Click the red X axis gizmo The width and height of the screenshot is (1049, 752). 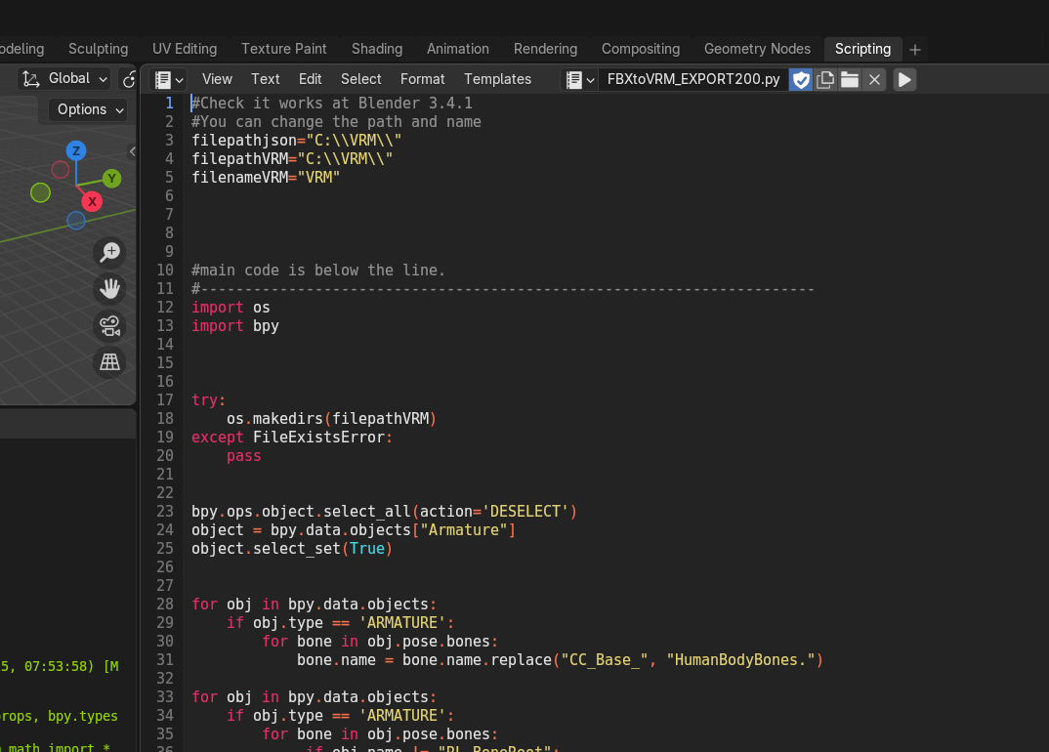point(93,201)
